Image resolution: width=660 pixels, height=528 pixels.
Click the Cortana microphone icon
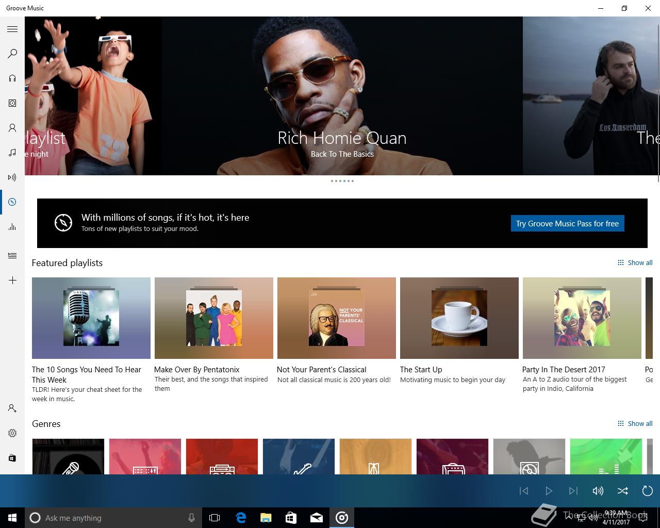pyautogui.click(x=191, y=518)
